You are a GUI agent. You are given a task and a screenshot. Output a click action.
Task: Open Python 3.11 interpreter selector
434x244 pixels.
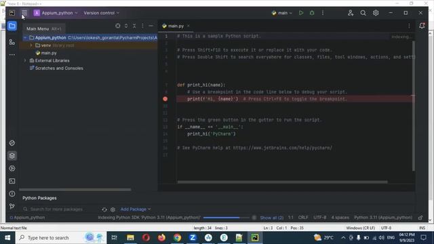[x=383, y=218]
